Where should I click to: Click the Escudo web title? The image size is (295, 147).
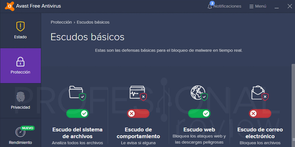199,130
